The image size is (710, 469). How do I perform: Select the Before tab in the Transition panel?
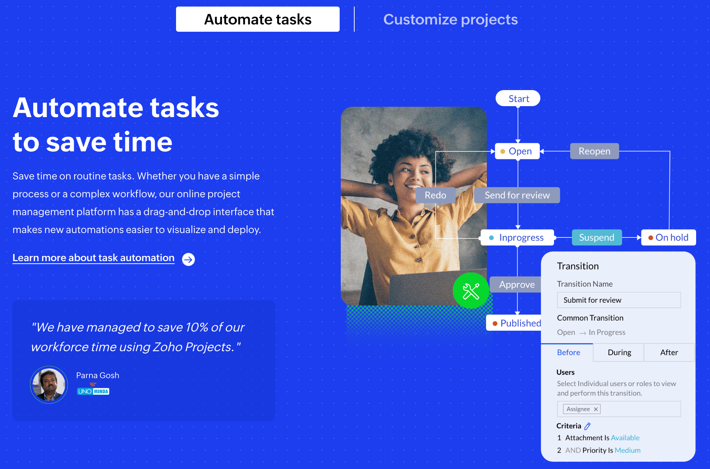pos(568,352)
